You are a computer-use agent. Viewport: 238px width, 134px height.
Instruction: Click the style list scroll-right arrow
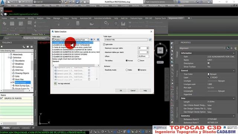click(98, 66)
